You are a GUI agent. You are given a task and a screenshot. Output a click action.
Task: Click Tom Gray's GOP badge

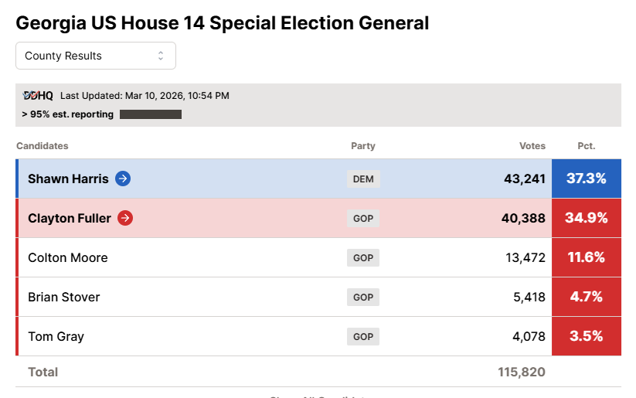[363, 337]
